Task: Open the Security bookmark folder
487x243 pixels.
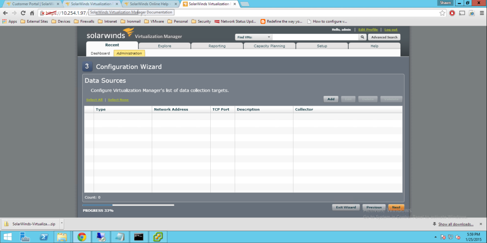Action: point(201,21)
